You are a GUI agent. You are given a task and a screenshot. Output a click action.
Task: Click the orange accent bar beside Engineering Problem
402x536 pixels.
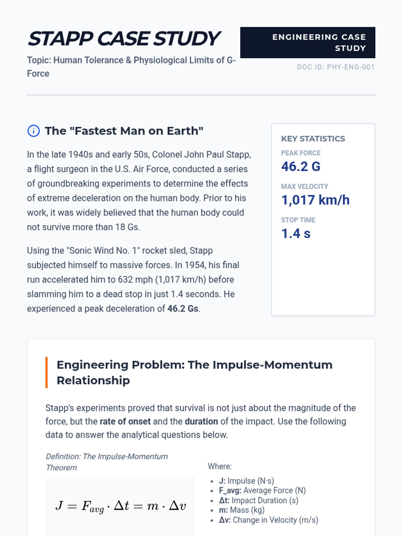tap(47, 373)
